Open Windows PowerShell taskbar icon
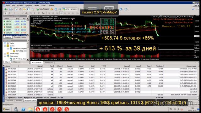The width and height of the screenshot is (201, 113). (23, 109)
